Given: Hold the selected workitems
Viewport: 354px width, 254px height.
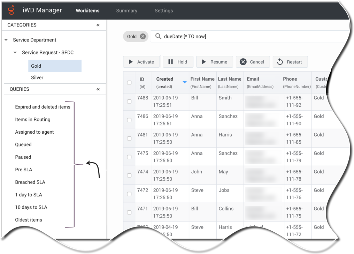Looking at the screenshot, I should (x=178, y=62).
